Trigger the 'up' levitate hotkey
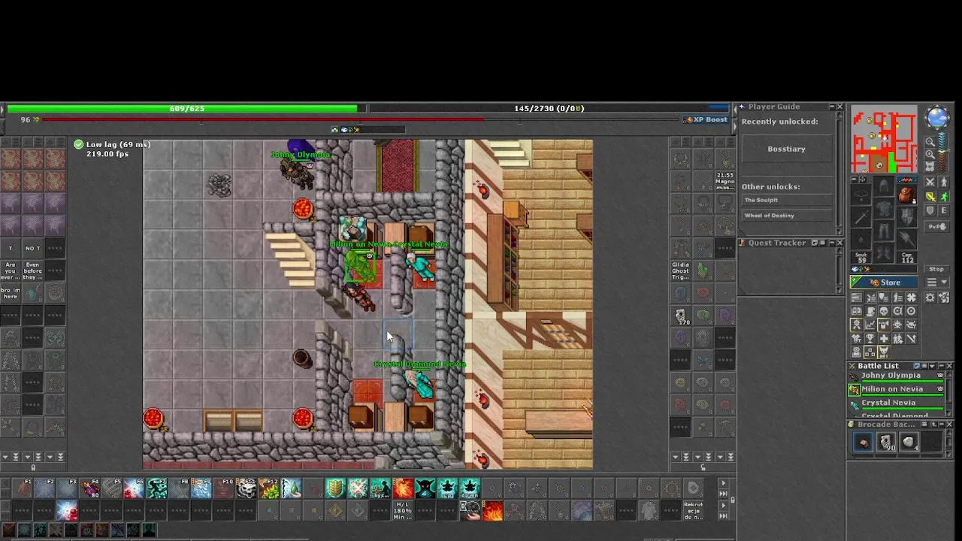 pos(448,488)
